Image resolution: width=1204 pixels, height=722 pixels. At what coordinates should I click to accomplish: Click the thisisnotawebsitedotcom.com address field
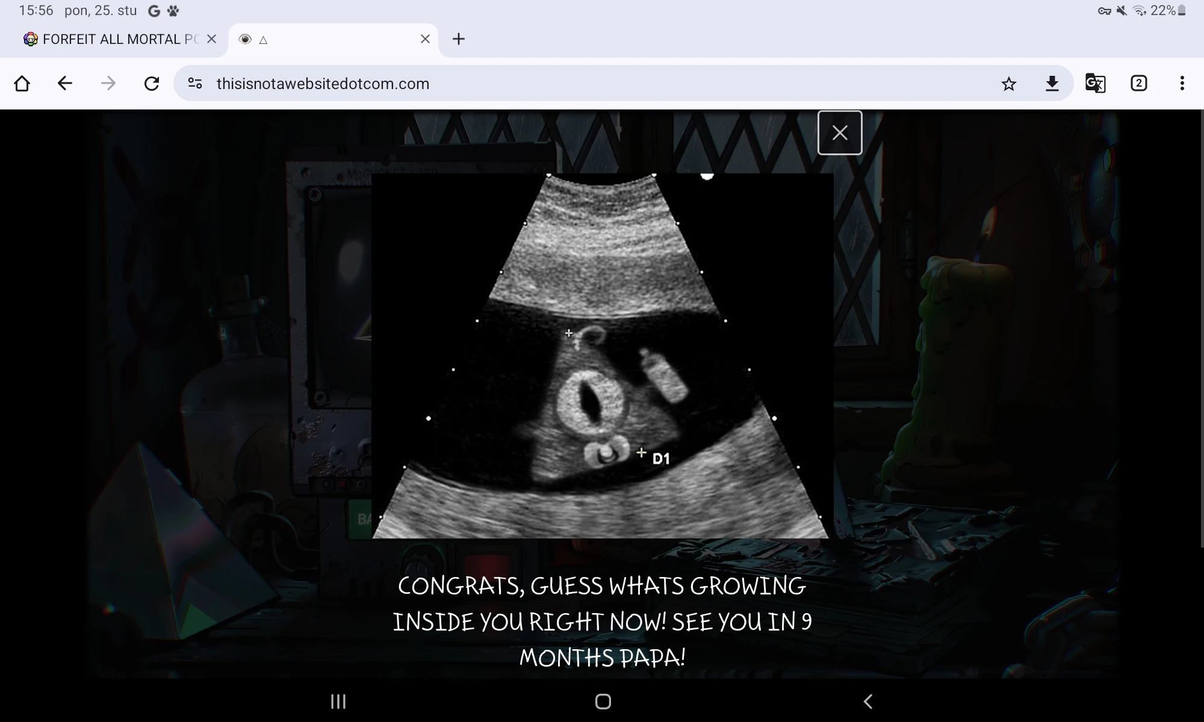[542, 84]
